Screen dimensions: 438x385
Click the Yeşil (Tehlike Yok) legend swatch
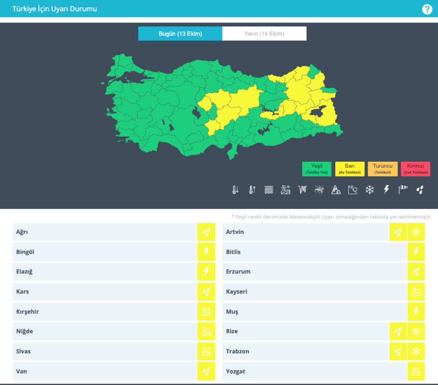pyautogui.click(x=317, y=169)
